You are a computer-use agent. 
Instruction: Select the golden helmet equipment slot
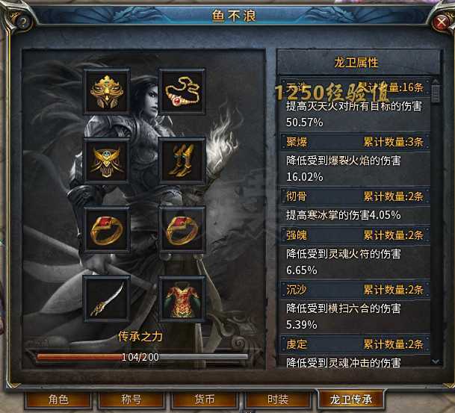[x=107, y=92]
